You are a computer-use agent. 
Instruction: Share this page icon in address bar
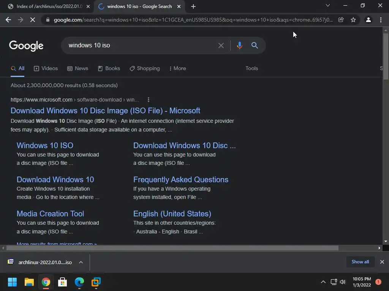coord(341,20)
